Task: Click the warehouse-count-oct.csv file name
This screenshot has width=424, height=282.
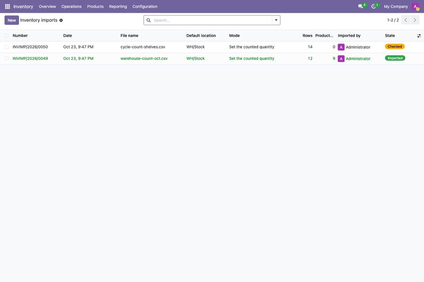Action: (144, 59)
